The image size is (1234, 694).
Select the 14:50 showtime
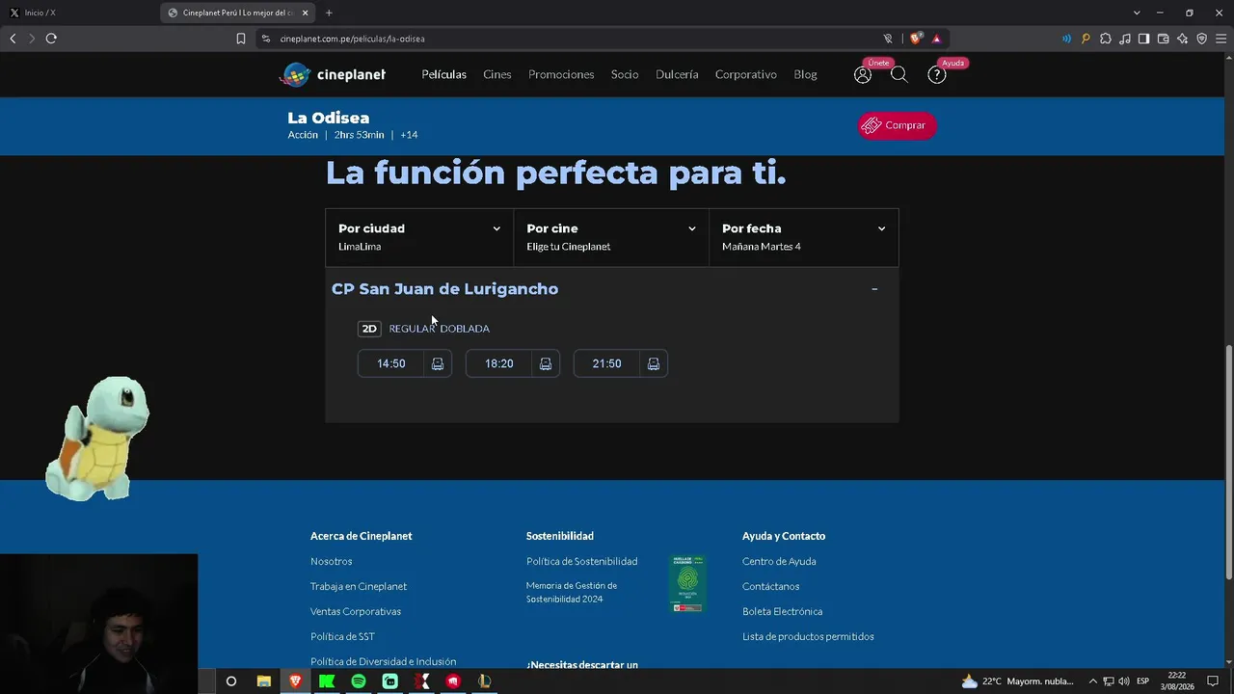[391, 363]
